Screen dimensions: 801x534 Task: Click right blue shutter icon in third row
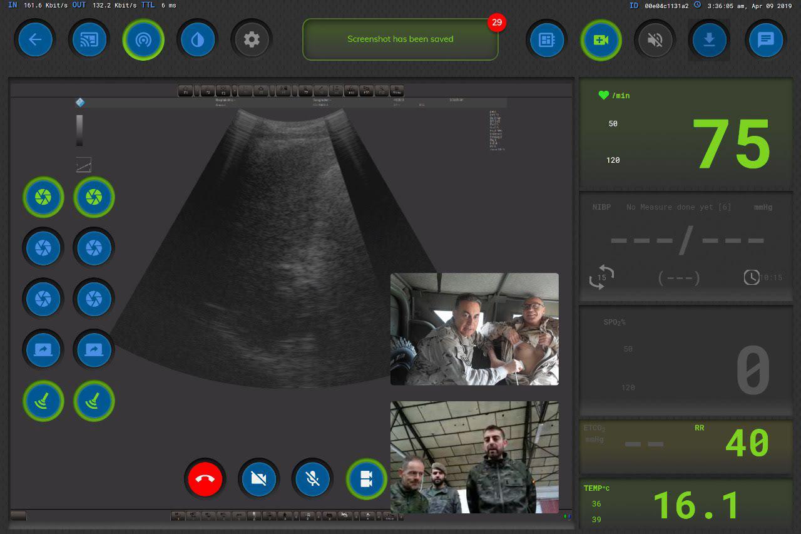(x=94, y=299)
